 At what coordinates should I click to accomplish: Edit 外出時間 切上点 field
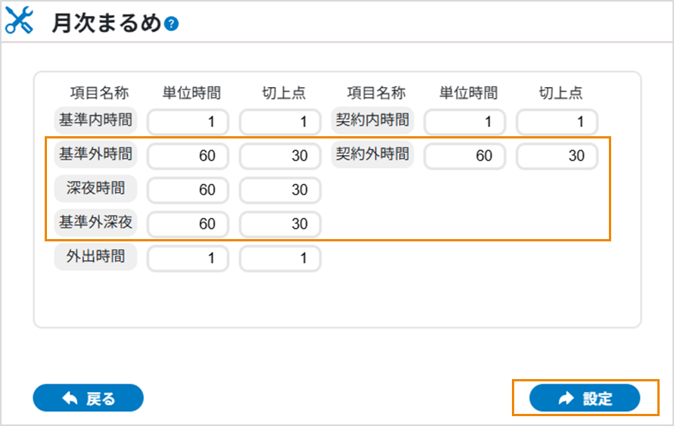280,258
